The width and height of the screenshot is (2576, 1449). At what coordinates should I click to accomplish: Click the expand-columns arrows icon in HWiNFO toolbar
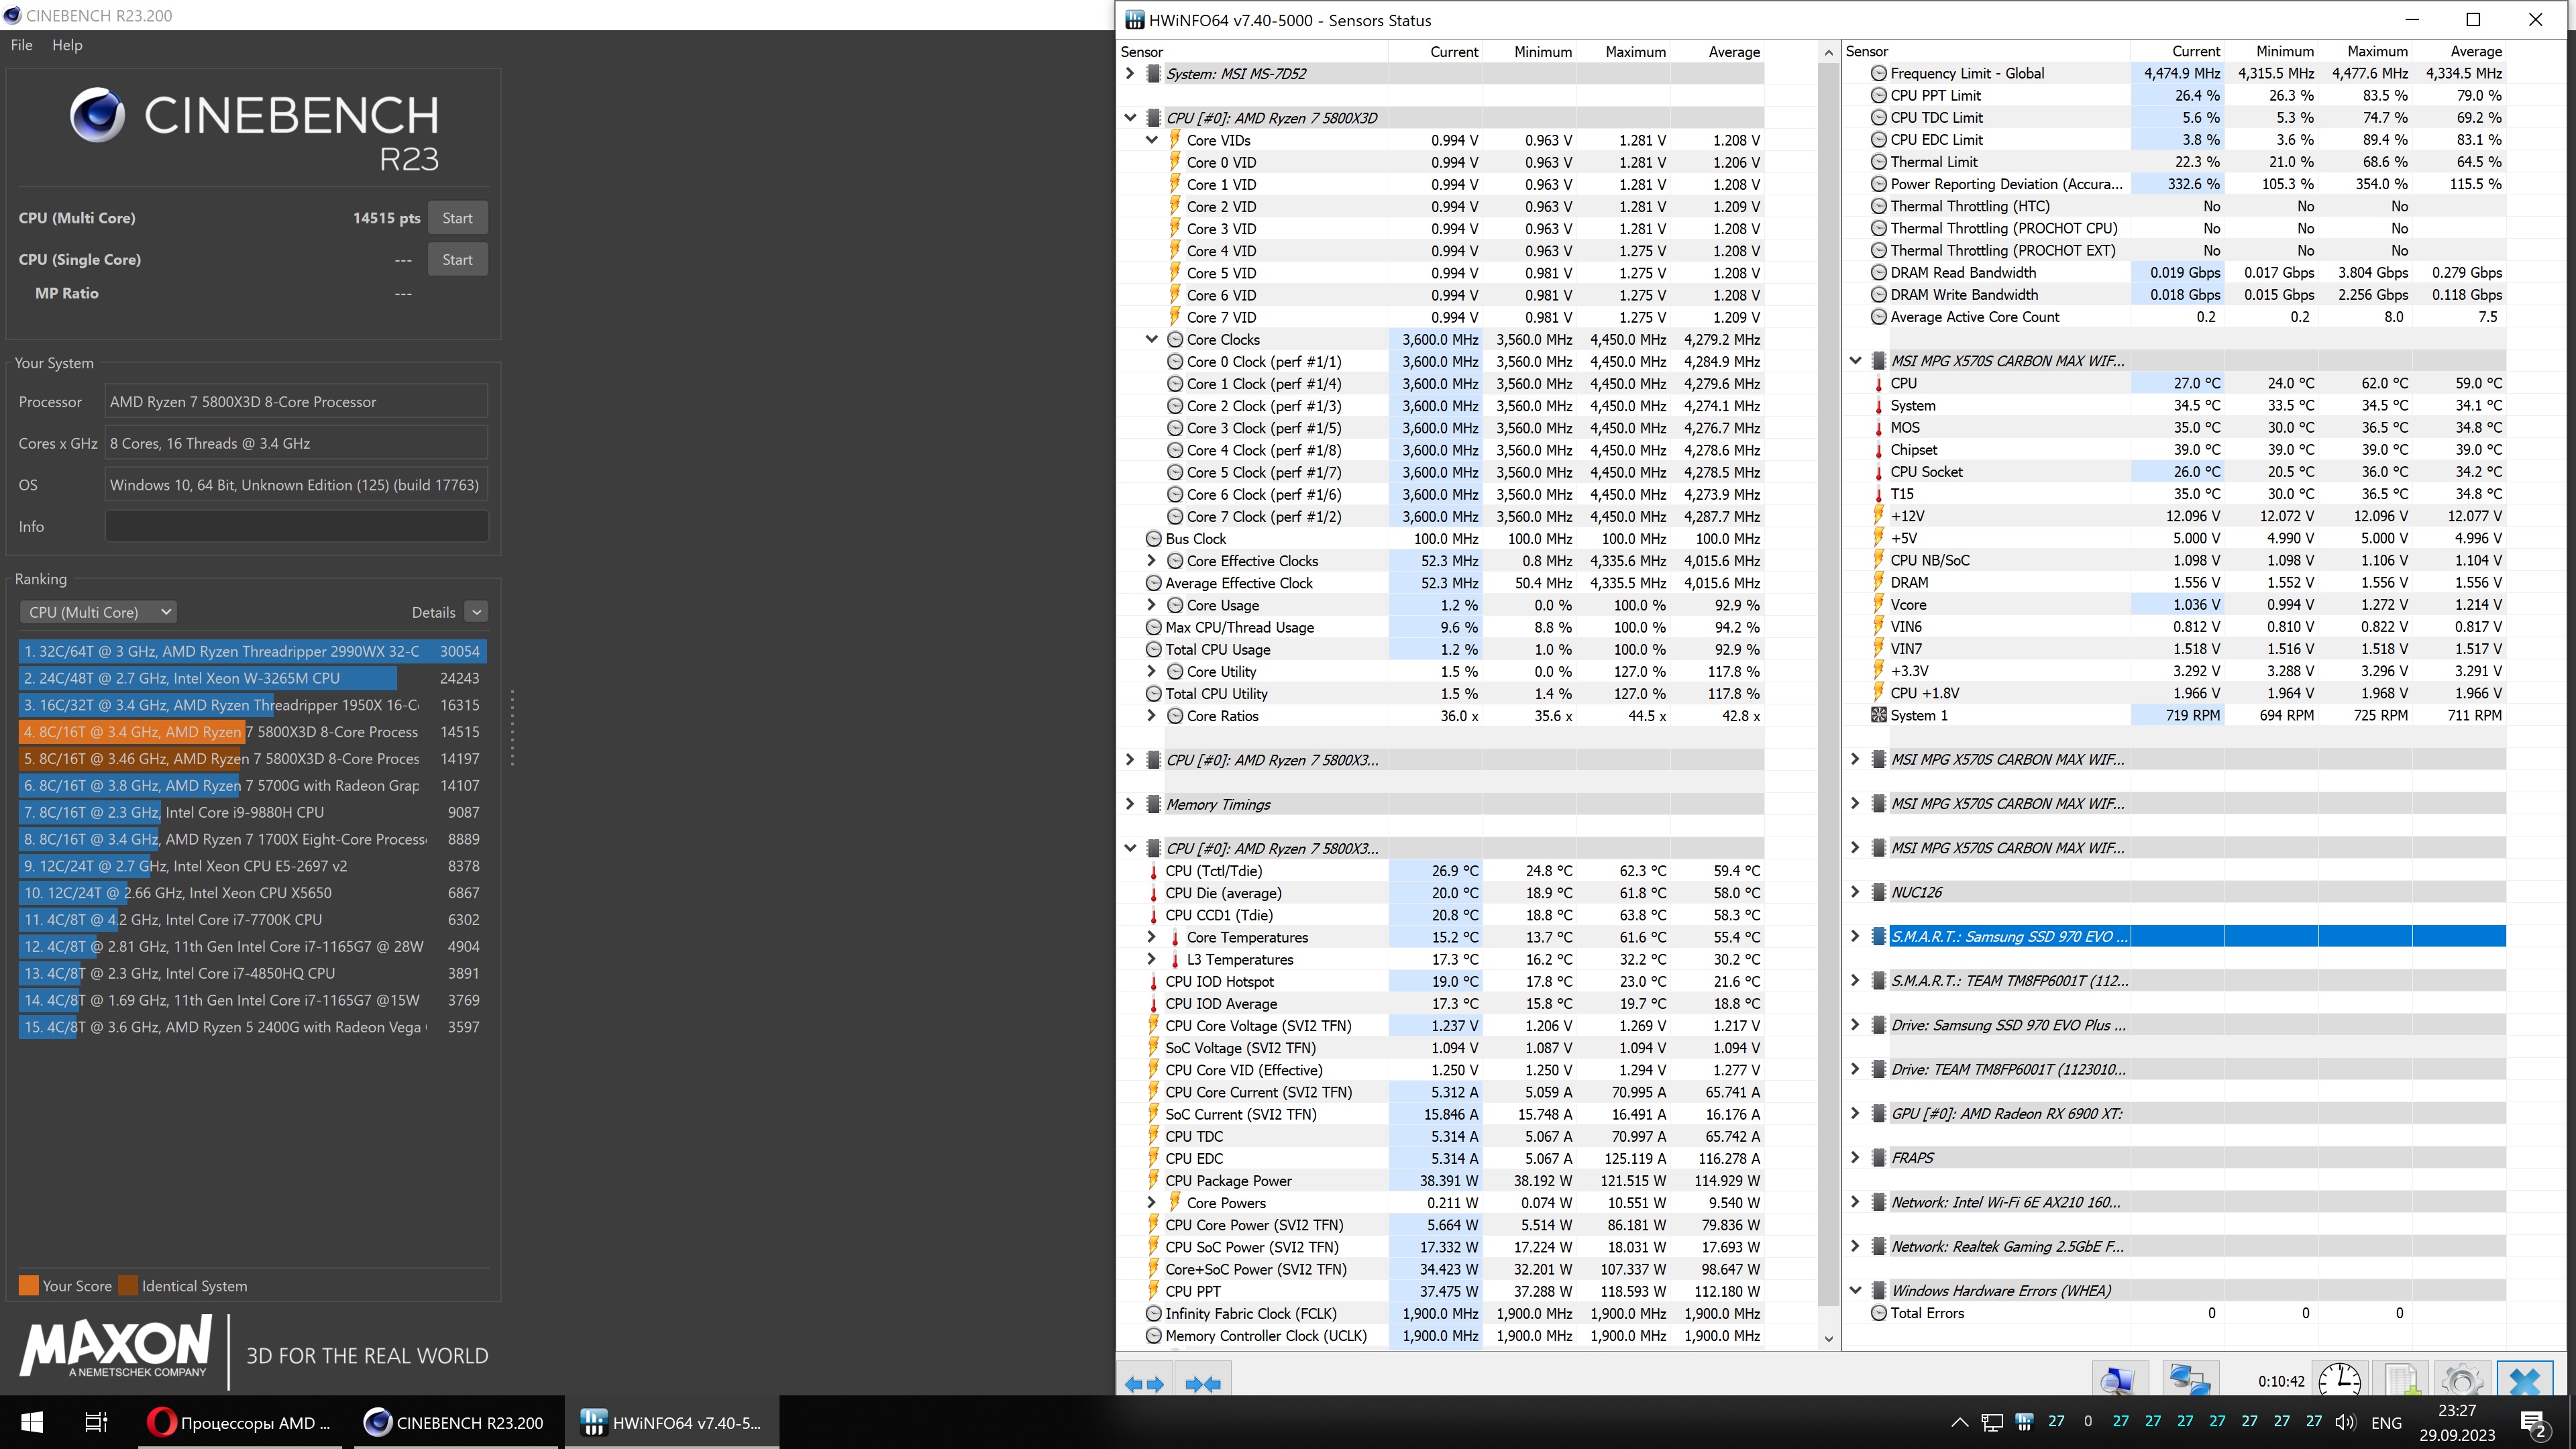[1144, 1384]
